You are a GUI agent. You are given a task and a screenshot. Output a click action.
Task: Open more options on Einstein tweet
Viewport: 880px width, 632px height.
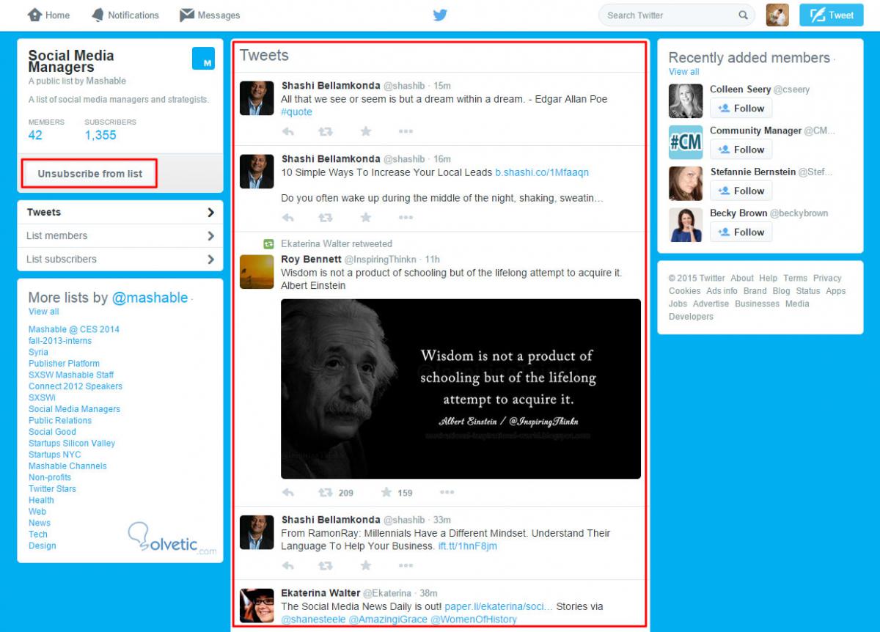tap(447, 493)
